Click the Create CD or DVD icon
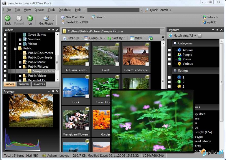 click(63, 22)
